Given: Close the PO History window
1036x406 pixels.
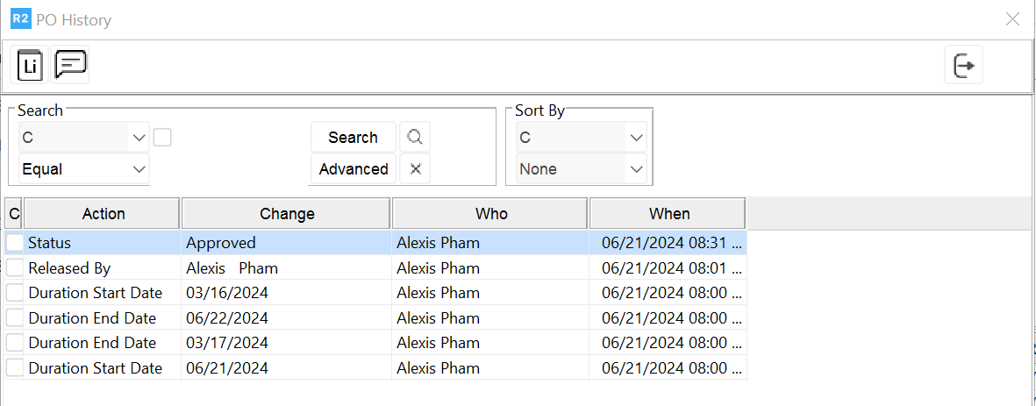Looking at the screenshot, I should point(1012,19).
